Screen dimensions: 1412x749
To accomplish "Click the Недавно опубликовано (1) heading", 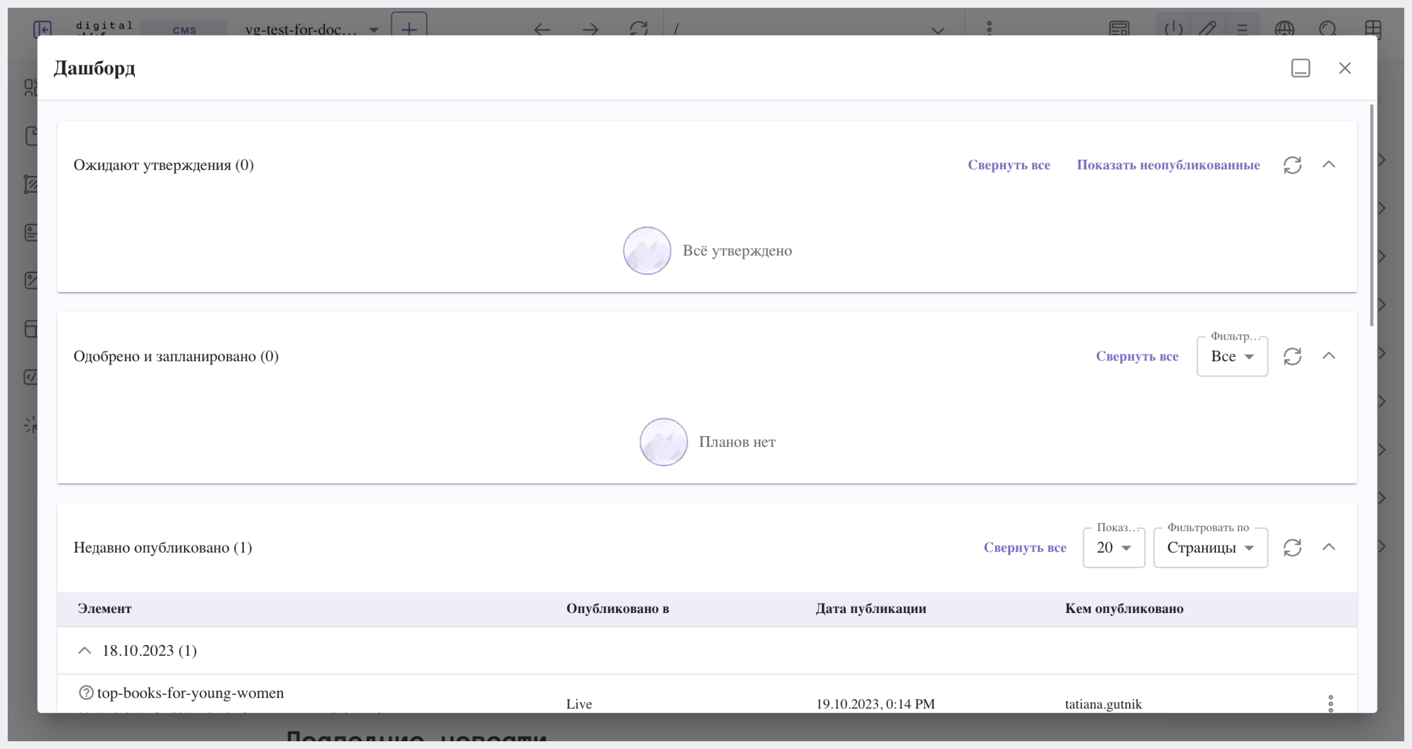I will pyautogui.click(x=163, y=547).
